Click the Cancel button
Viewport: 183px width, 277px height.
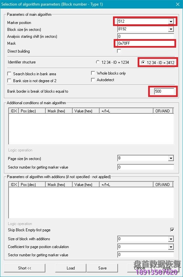tap(139, 268)
